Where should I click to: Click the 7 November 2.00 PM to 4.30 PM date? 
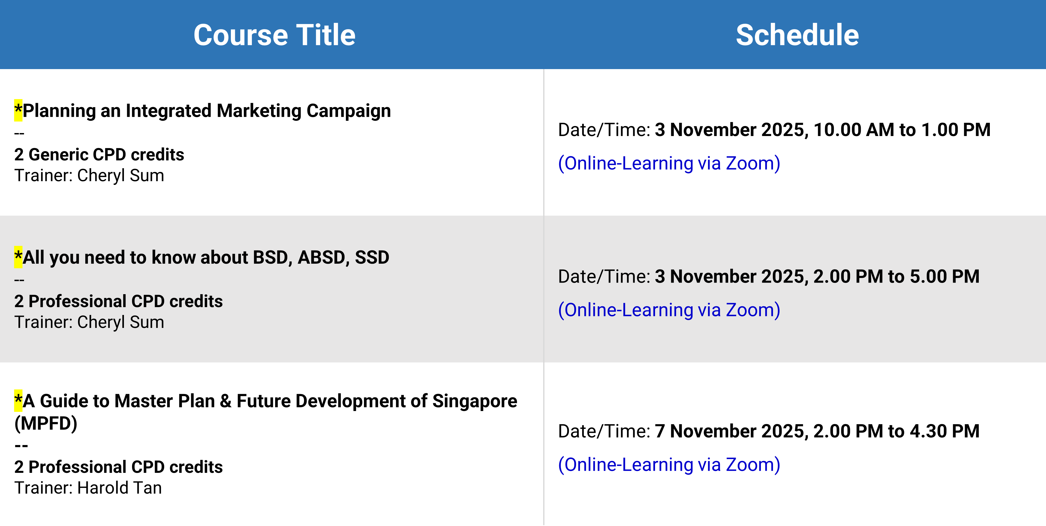[816, 431]
